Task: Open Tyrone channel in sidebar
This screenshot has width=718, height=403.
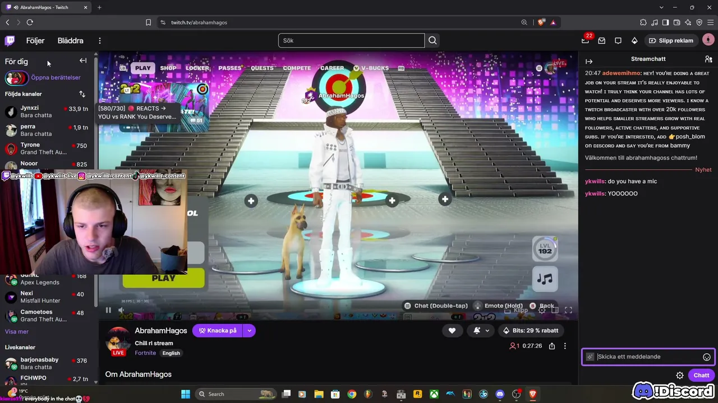Action: point(48,148)
